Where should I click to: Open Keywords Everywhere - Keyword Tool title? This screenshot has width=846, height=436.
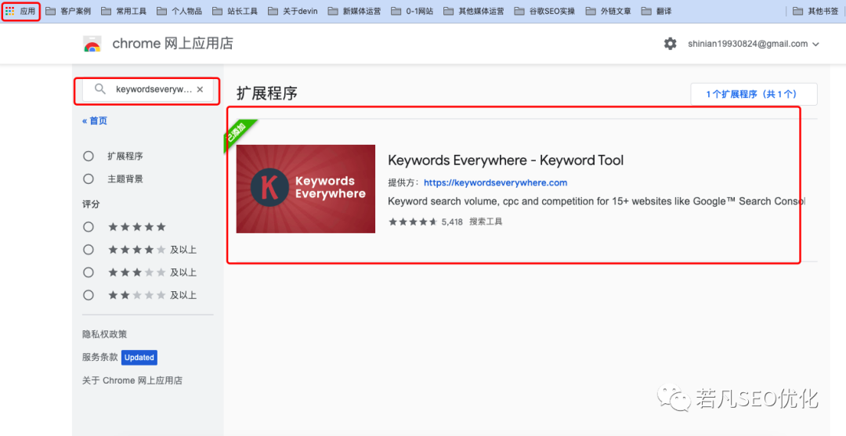point(505,160)
